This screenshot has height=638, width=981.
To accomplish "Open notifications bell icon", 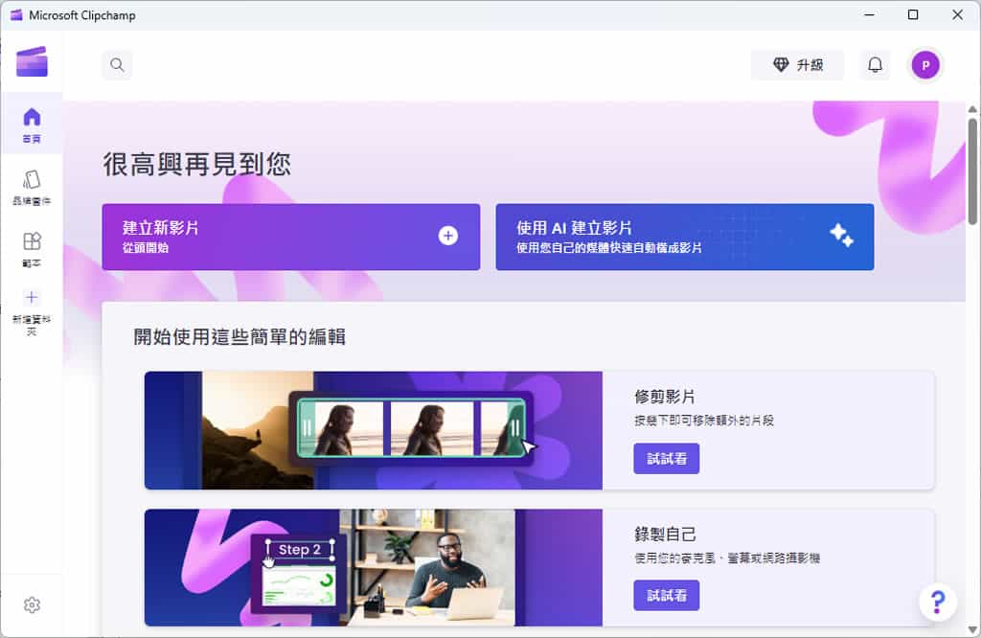I will point(875,64).
